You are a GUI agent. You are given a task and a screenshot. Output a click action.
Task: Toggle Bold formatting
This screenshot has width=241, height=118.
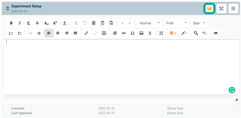pos(11,23)
